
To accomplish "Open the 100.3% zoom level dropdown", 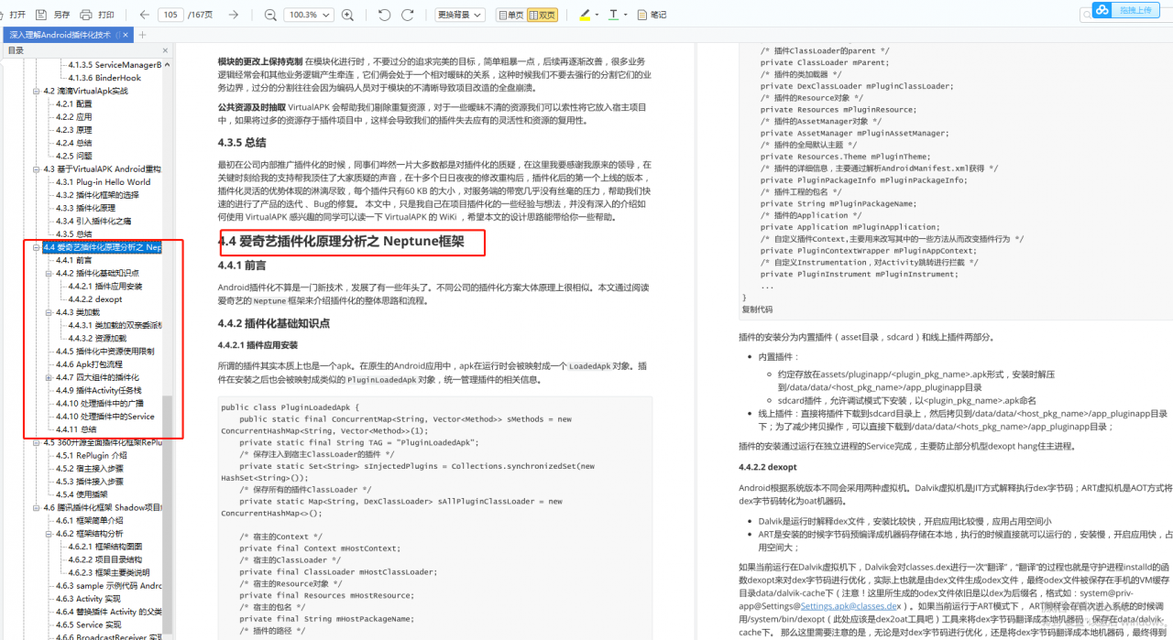I will click(x=309, y=15).
